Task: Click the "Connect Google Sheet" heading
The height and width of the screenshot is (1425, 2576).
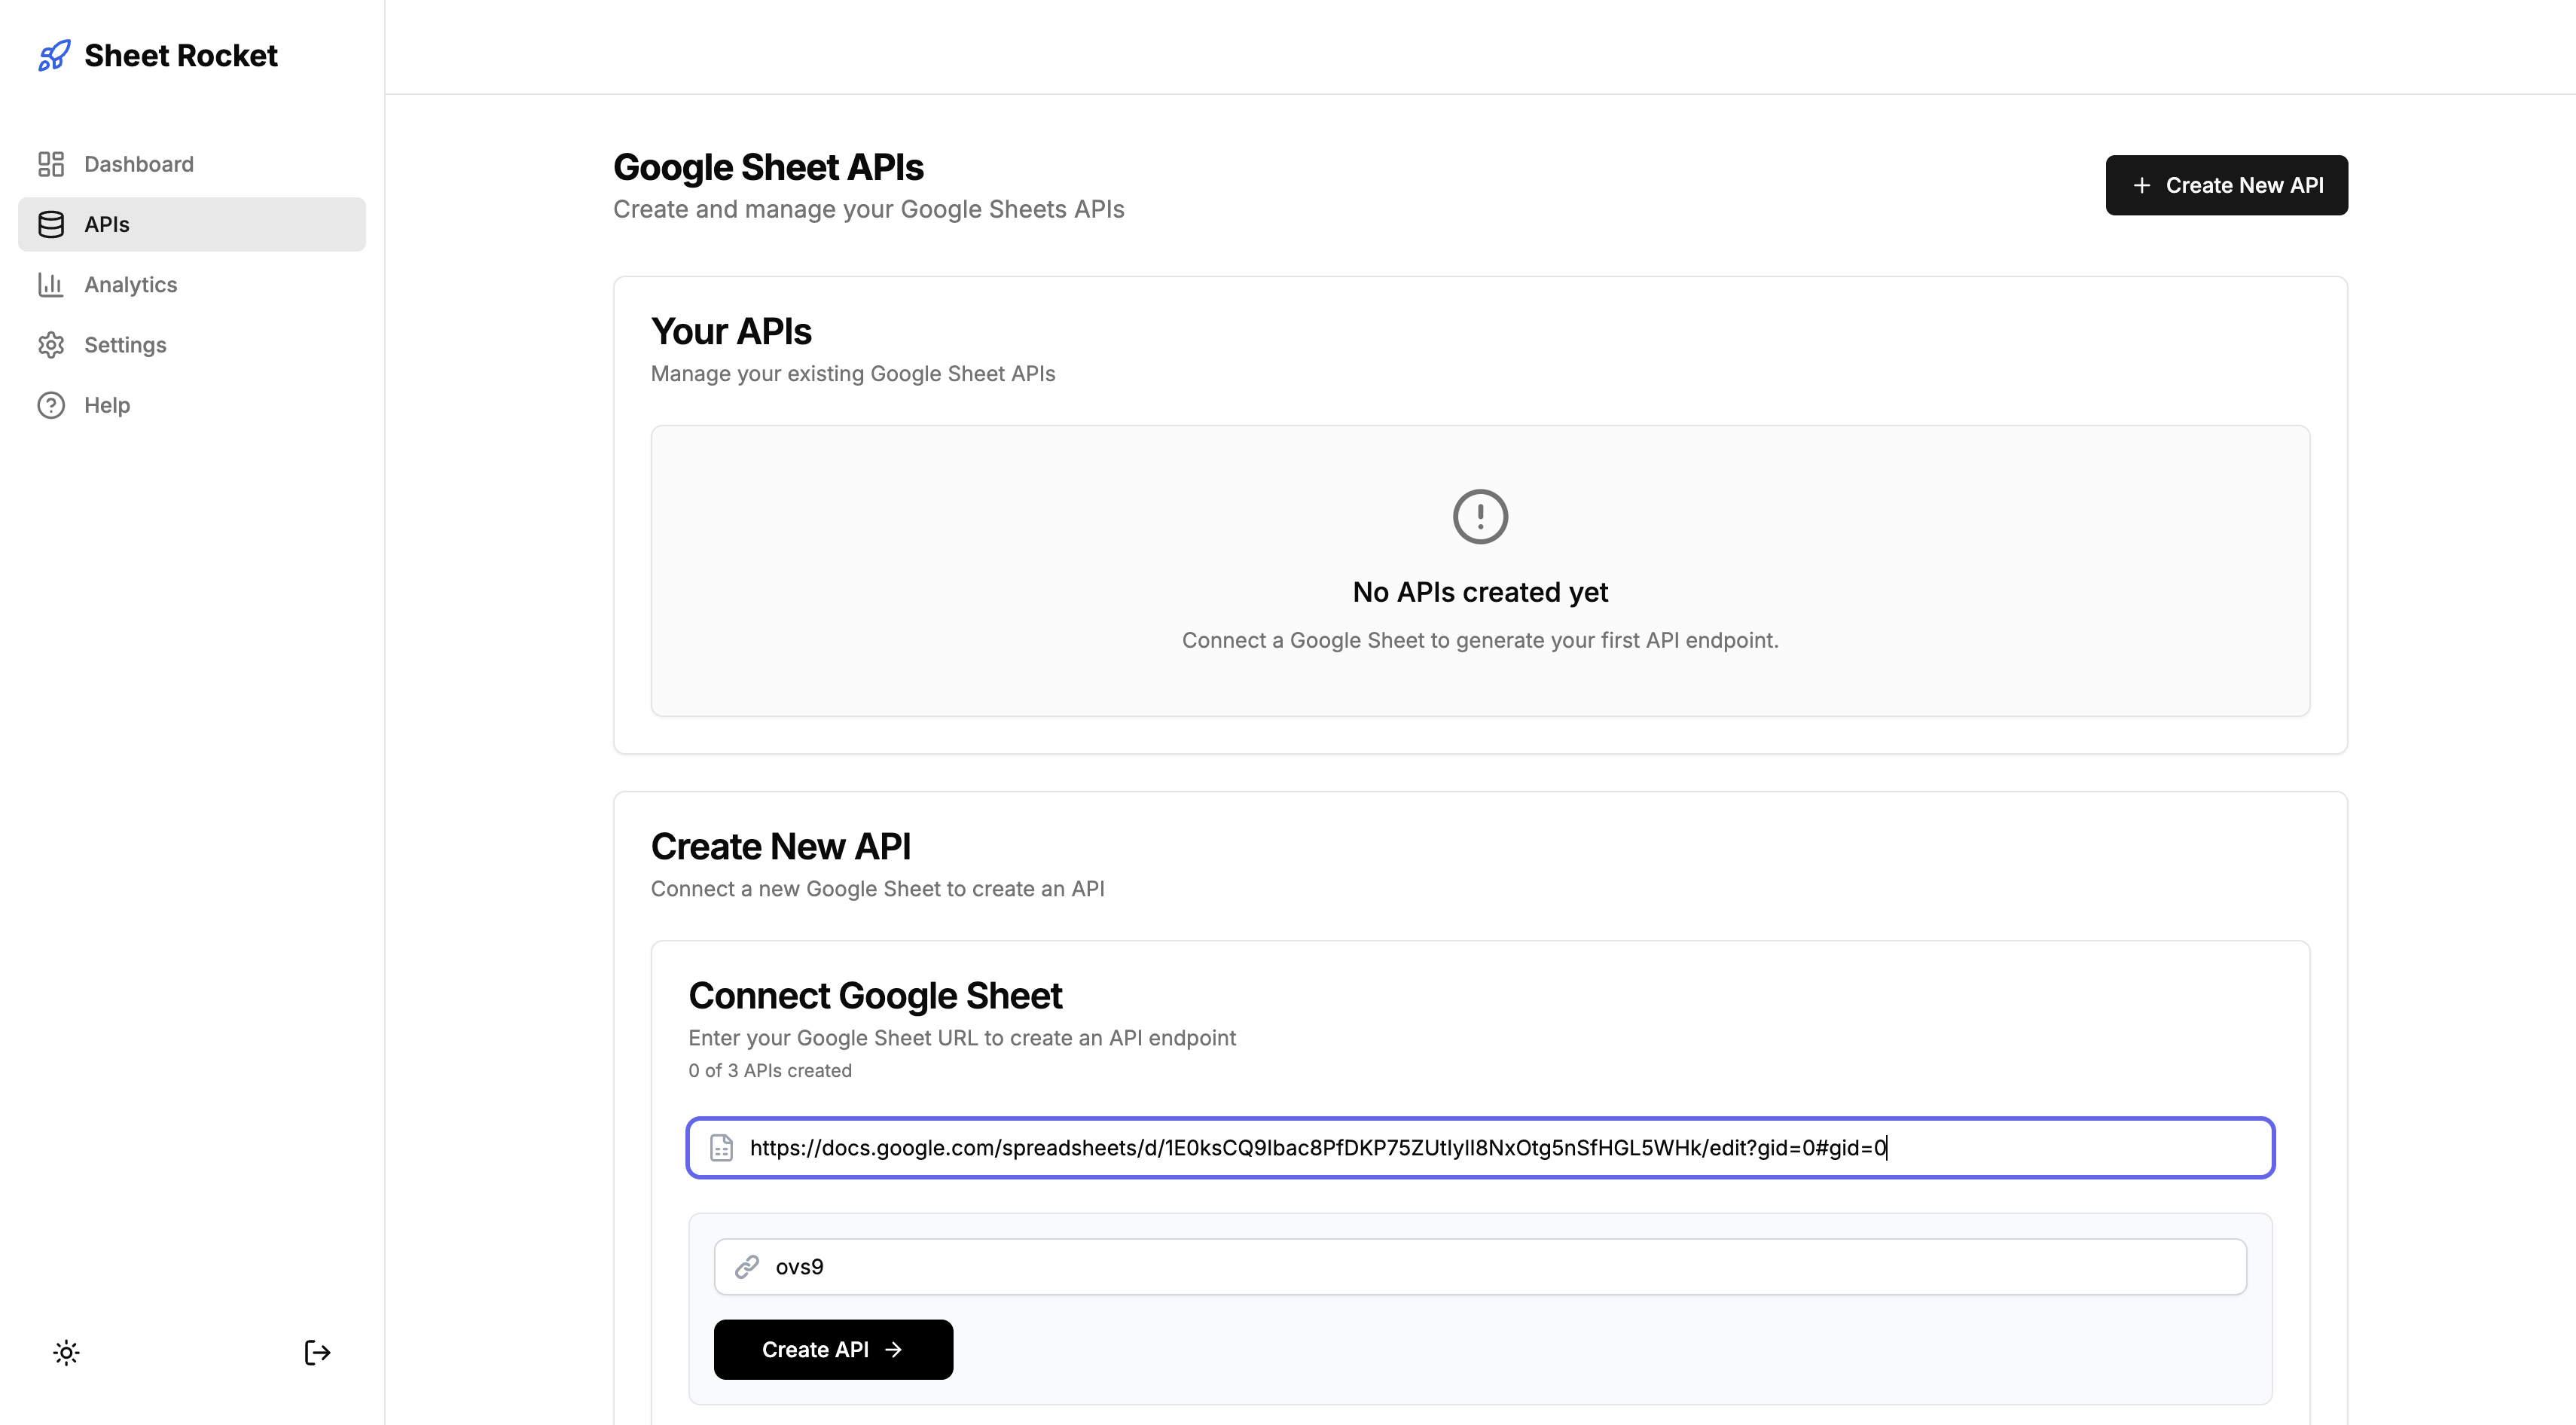Action: coord(875,996)
